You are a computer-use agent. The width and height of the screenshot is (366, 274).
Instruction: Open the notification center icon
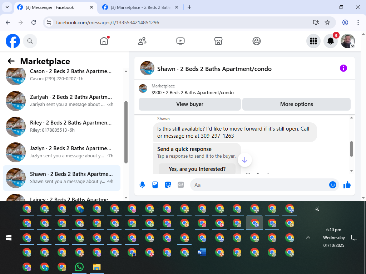point(354,238)
